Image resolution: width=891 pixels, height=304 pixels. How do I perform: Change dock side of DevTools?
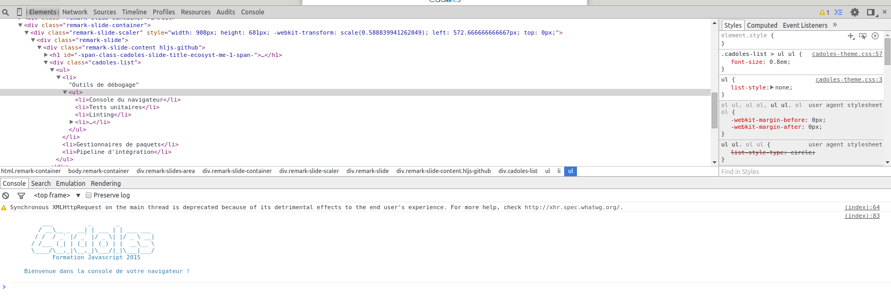point(871,12)
